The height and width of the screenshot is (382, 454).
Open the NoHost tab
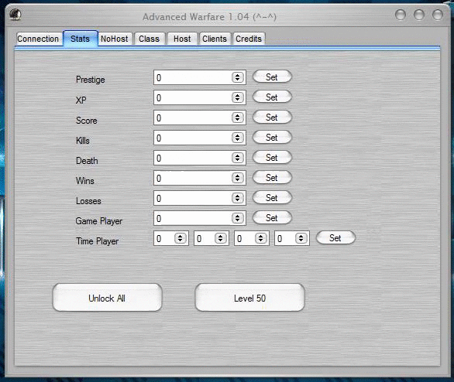pyautogui.click(x=115, y=39)
